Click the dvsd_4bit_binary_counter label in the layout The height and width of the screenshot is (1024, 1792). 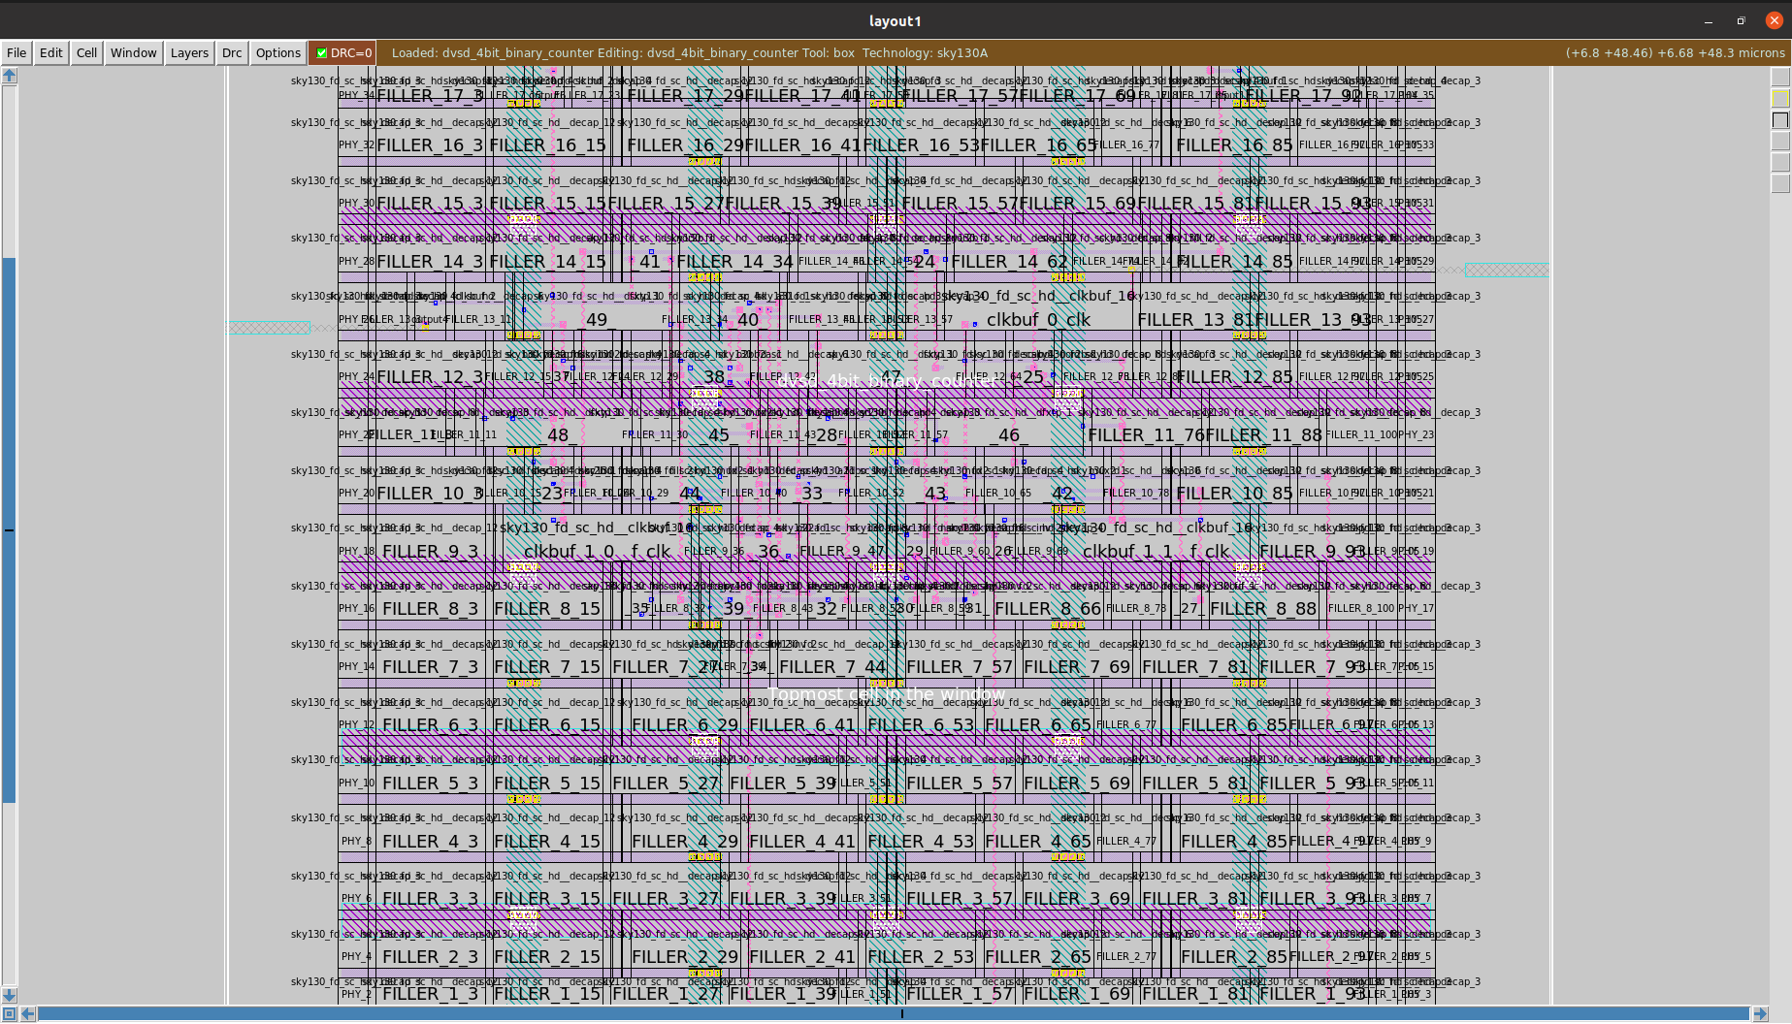(888, 380)
